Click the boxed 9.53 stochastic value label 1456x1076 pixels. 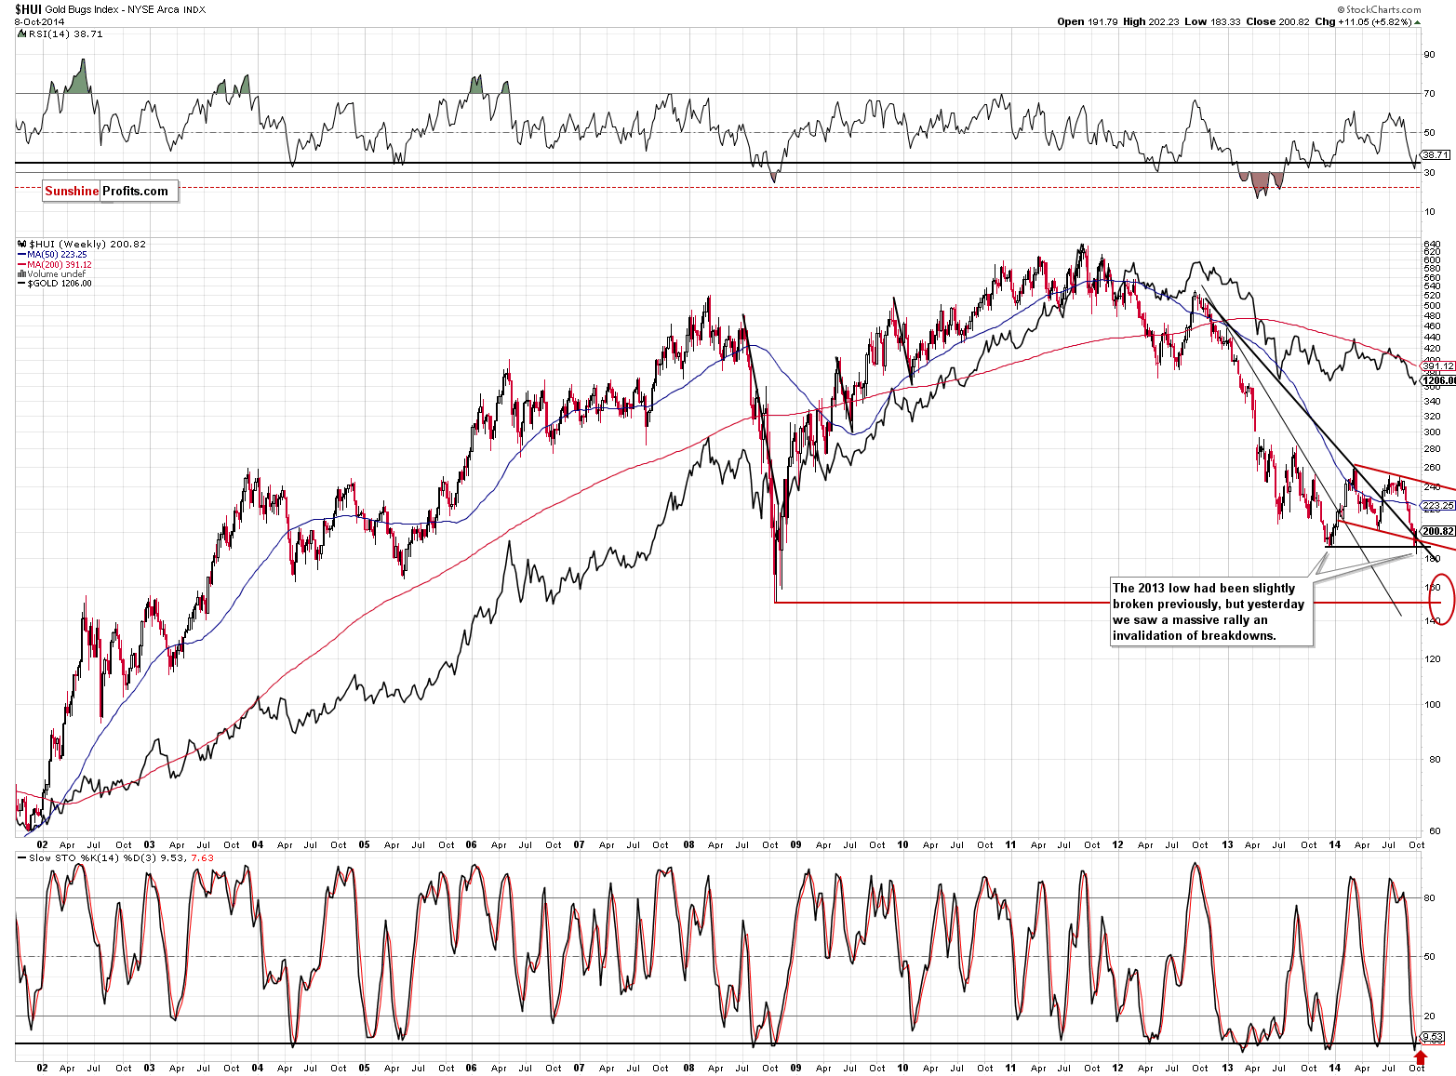(1433, 1037)
